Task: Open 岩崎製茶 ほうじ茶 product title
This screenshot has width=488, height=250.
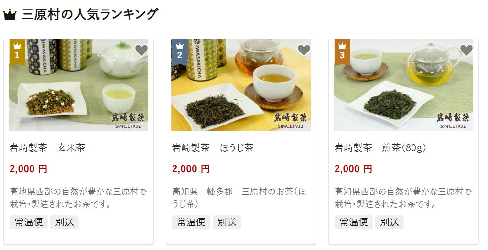Action: point(213,147)
